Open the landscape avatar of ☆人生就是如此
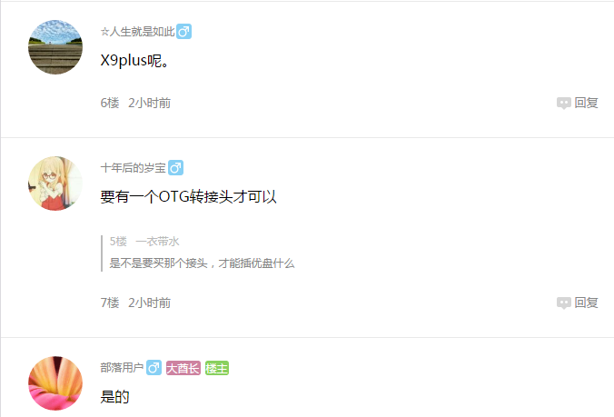 (55, 47)
